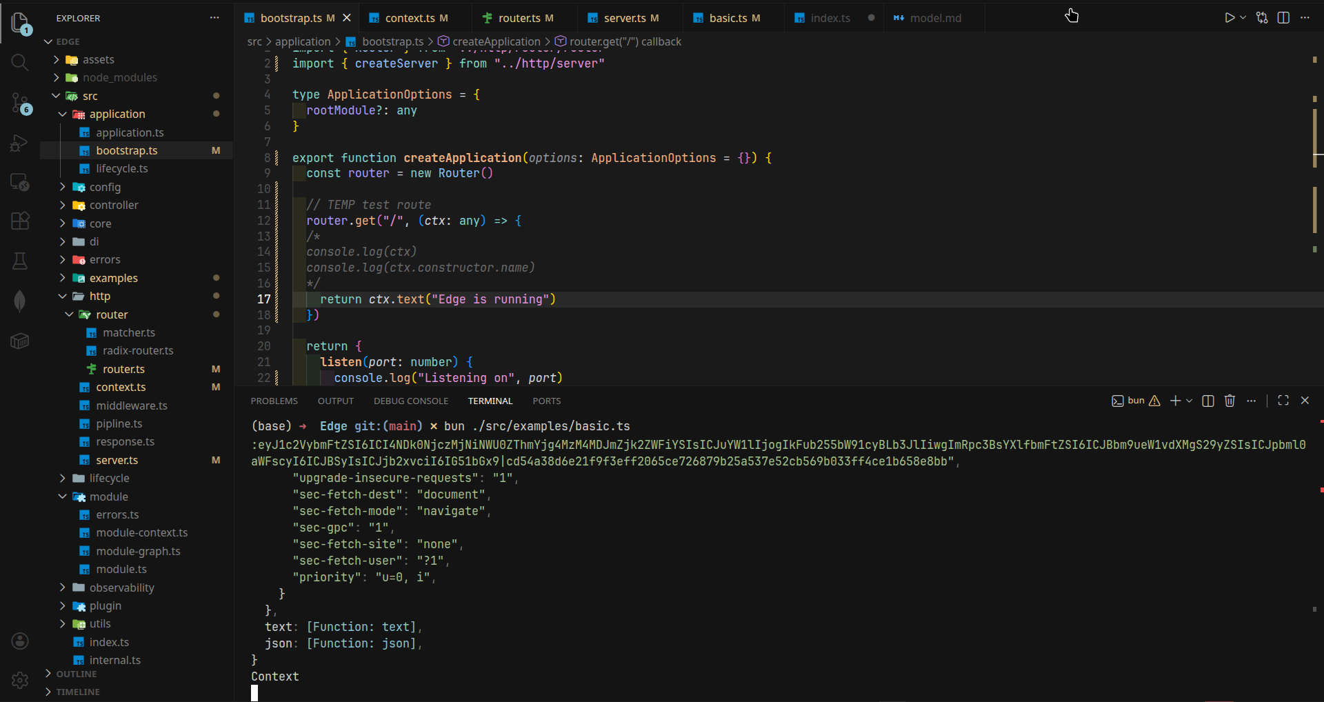Open the Run and Debug view

coord(20,143)
